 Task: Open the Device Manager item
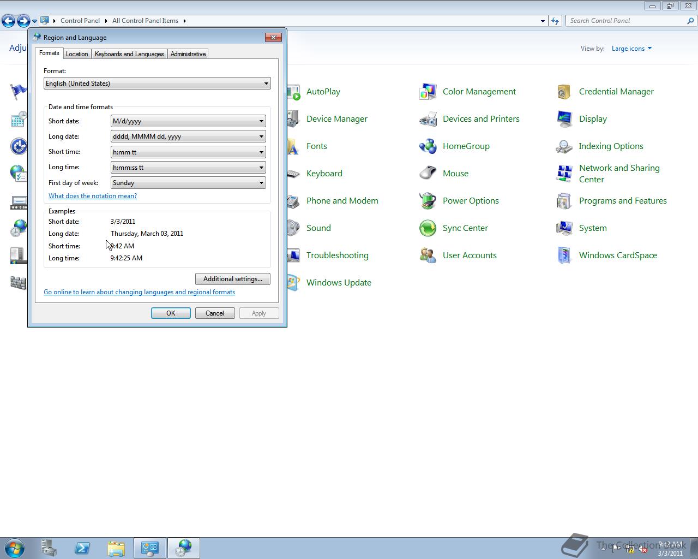336,119
